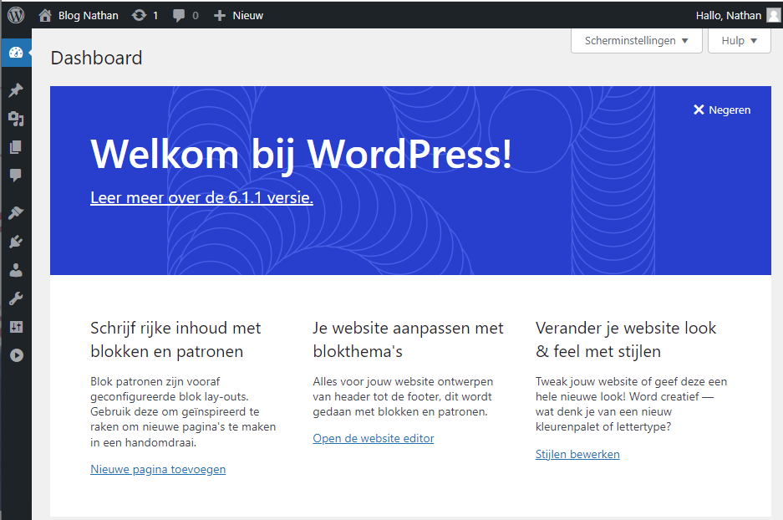Open Posts via the pushpin icon
The width and height of the screenshot is (783, 520).
(16, 90)
